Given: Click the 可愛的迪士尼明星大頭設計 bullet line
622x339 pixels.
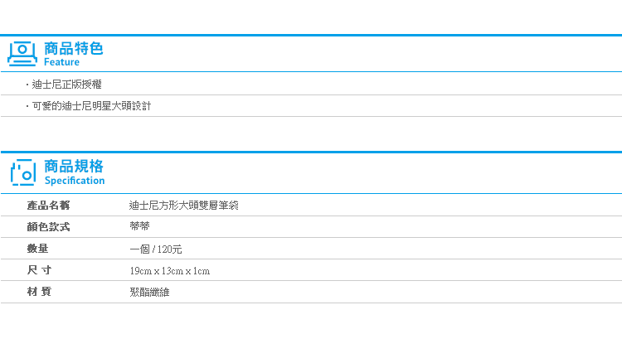Looking at the screenshot, I should tap(91, 106).
